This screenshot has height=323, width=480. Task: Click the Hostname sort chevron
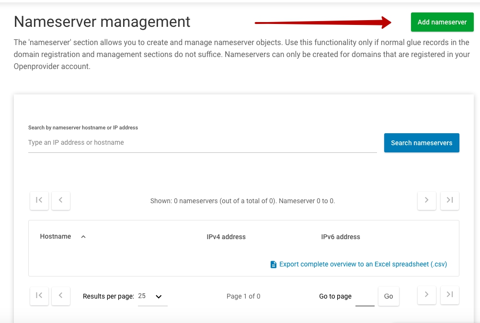[x=83, y=236]
